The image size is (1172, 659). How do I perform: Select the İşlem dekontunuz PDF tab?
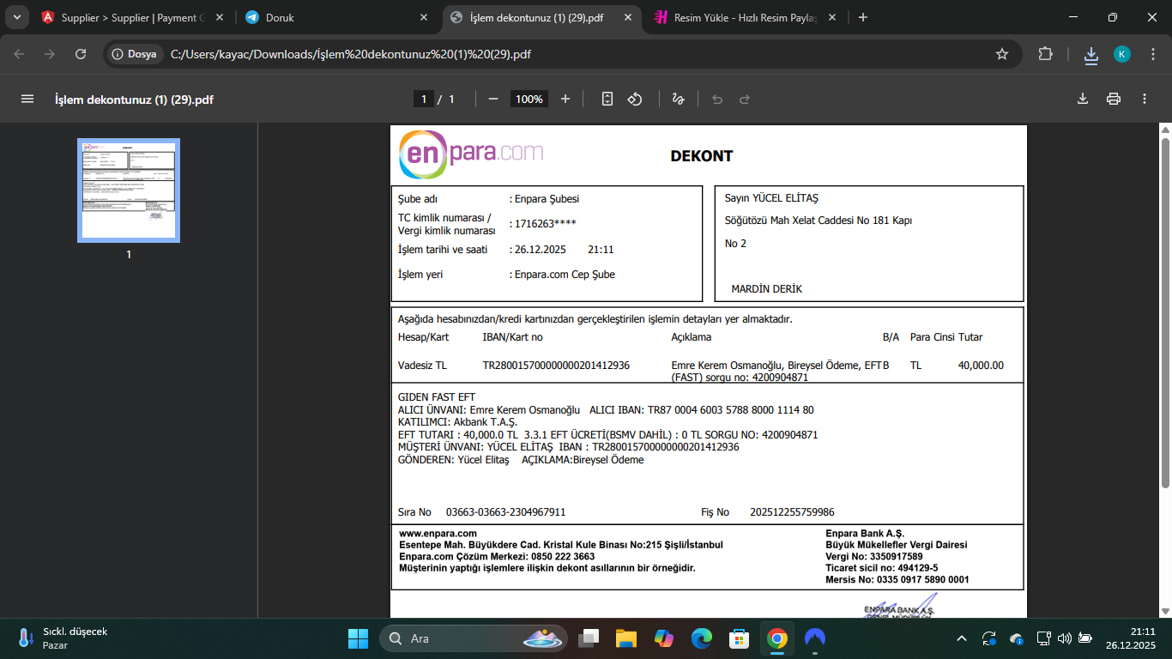[x=543, y=17]
